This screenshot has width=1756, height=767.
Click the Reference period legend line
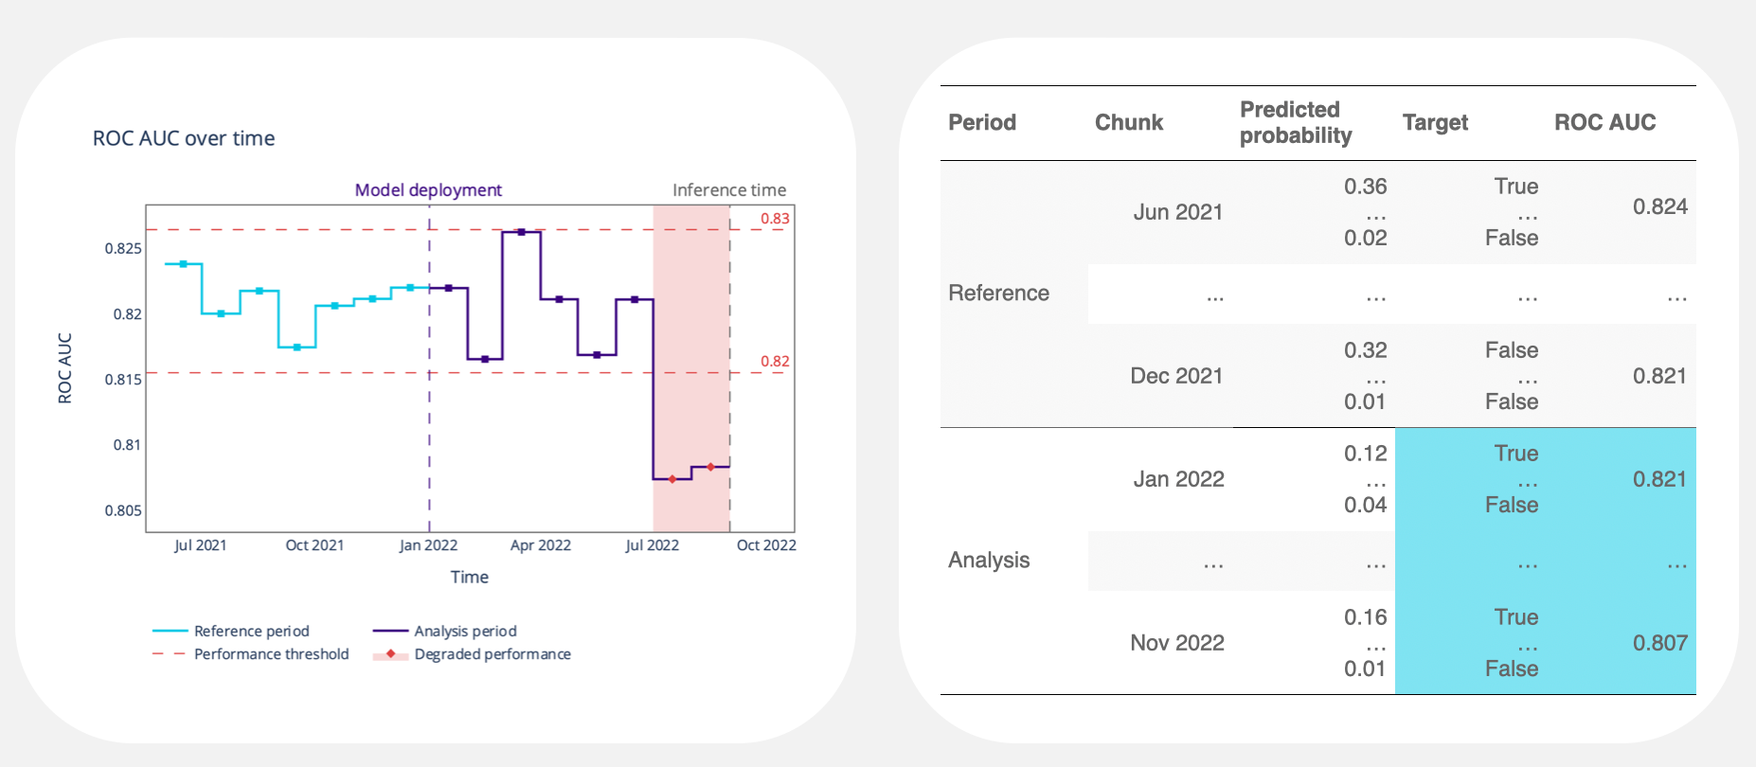170,631
